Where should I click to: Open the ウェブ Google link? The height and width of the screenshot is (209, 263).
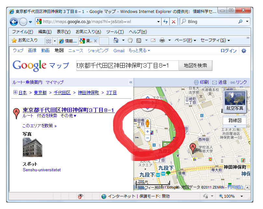coord(18,50)
